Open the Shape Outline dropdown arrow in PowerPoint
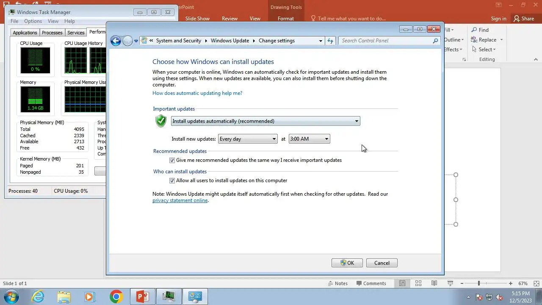The height and width of the screenshot is (305, 542). click(x=462, y=40)
